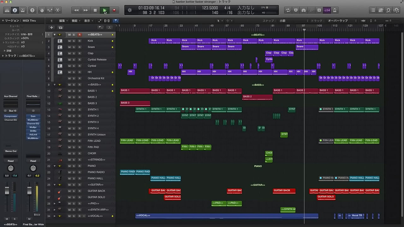Collapse the <<BASS>> folder stack
Image resolution: width=404 pixels, height=227 pixels.
coord(55,85)
